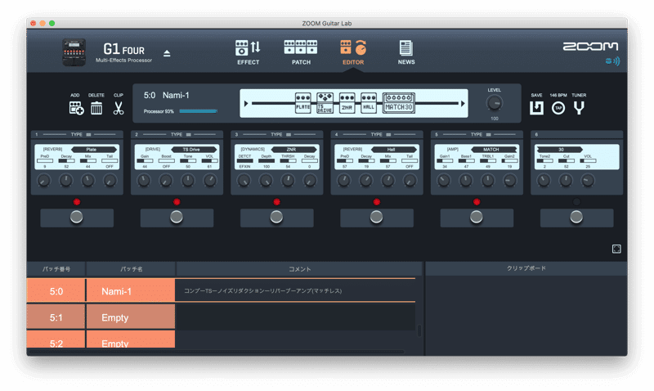Tap the BPM tempo icon
The image size is (654, 391).
[558, 108]
